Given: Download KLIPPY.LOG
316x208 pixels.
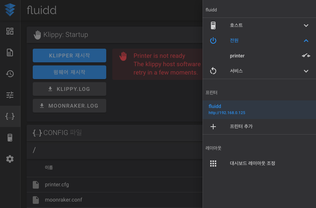Looking at the screenshot, I should (69, 89).
